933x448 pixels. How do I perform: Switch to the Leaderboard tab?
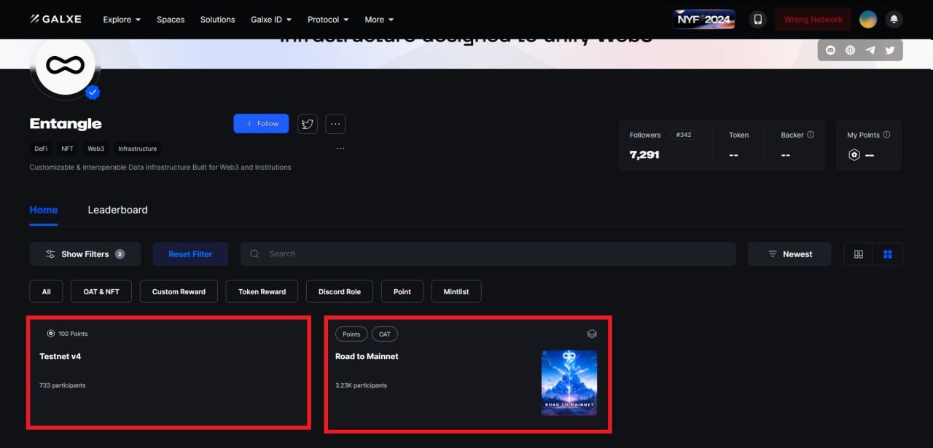click(117, 210)
